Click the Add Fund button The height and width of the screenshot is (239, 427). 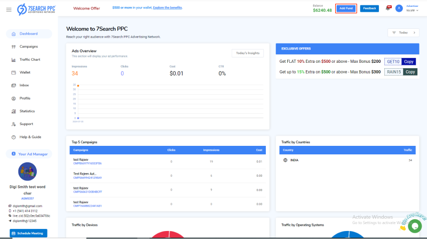pos(346,9)
